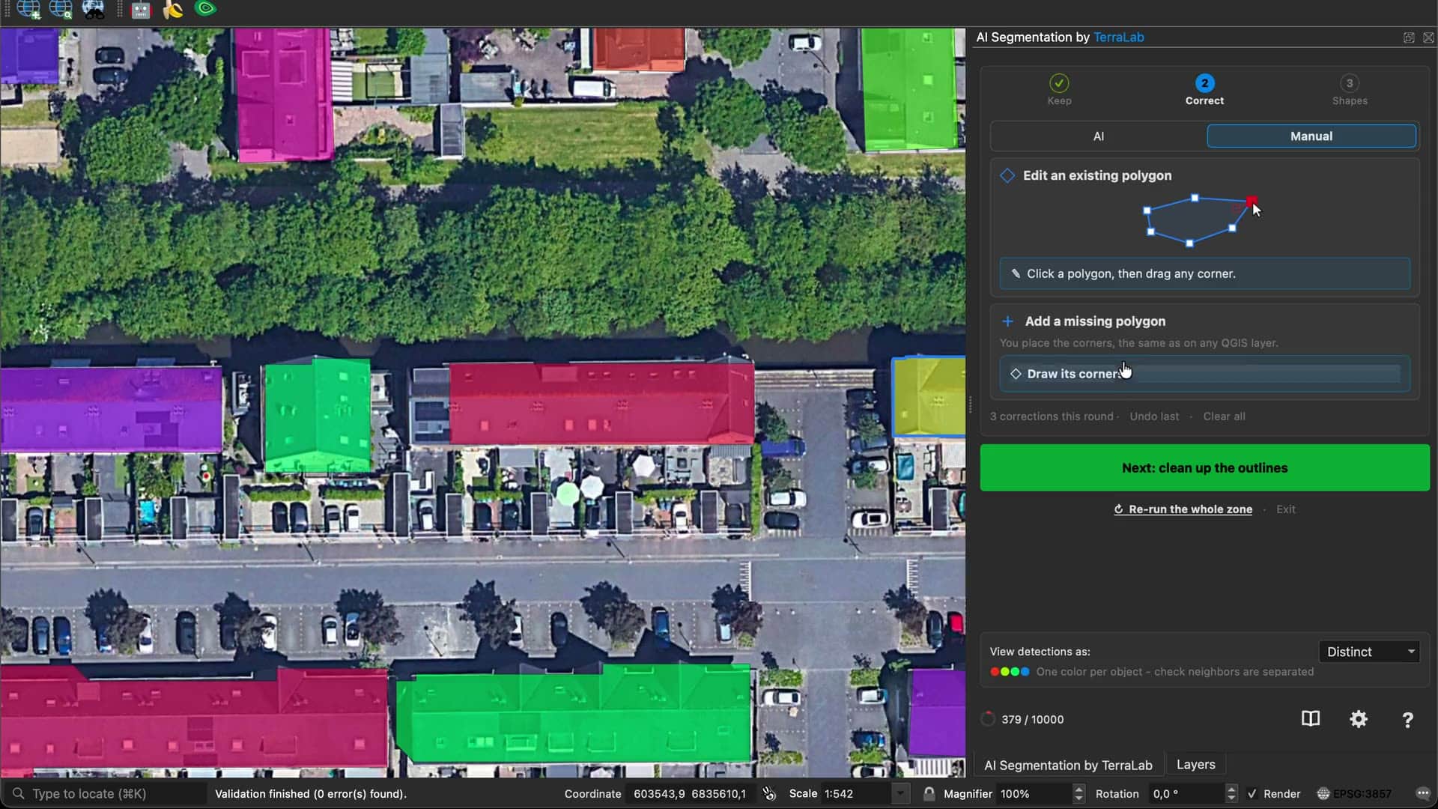Open the TerraLab link in panel title

pos(1118,37)
